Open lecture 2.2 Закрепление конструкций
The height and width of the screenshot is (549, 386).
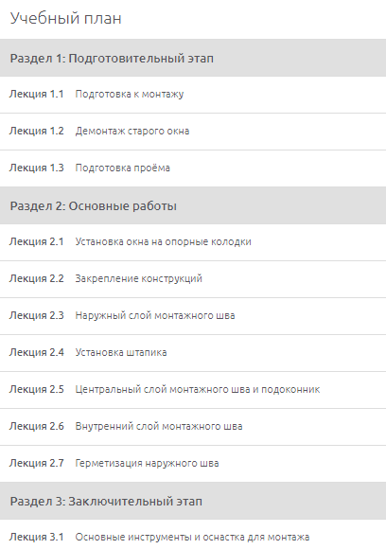[193, 279]
